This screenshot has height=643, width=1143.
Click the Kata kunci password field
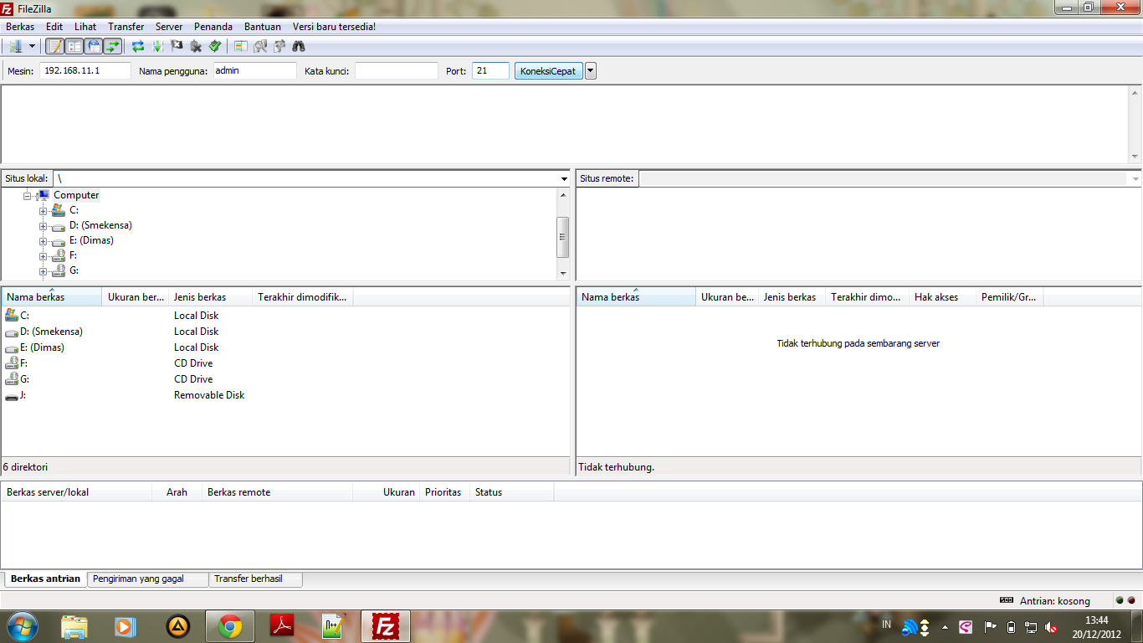pos(397,71)
